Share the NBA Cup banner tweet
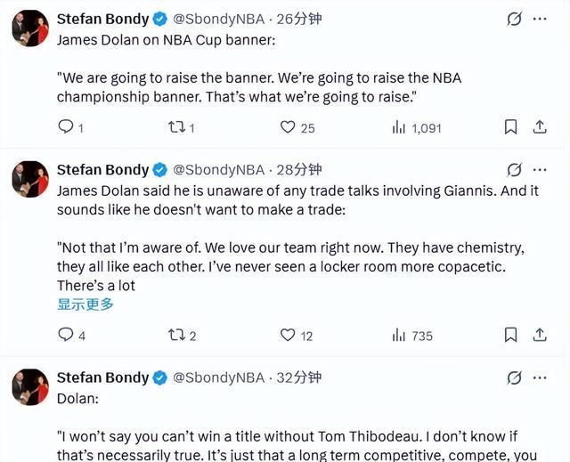570x462 pixels. point(539,127)
